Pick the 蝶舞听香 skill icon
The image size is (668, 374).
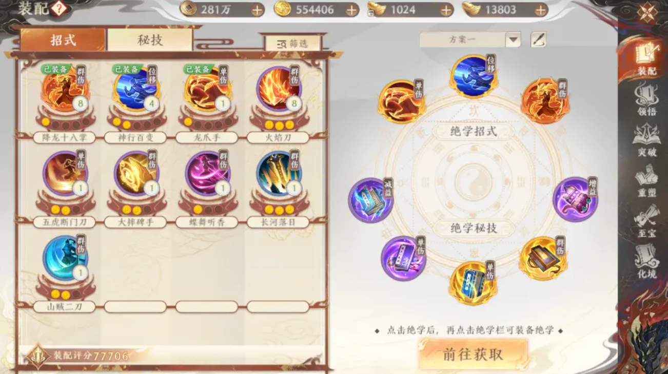click(208, 174)
